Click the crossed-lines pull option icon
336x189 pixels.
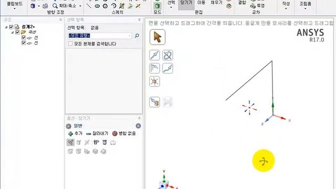tap(87, 142)
